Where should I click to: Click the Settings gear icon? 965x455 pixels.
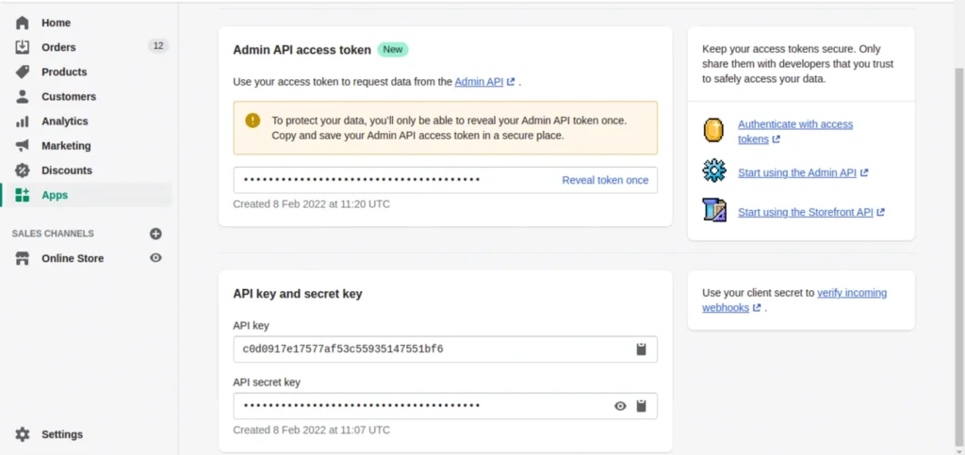click(x=23, y=434)
